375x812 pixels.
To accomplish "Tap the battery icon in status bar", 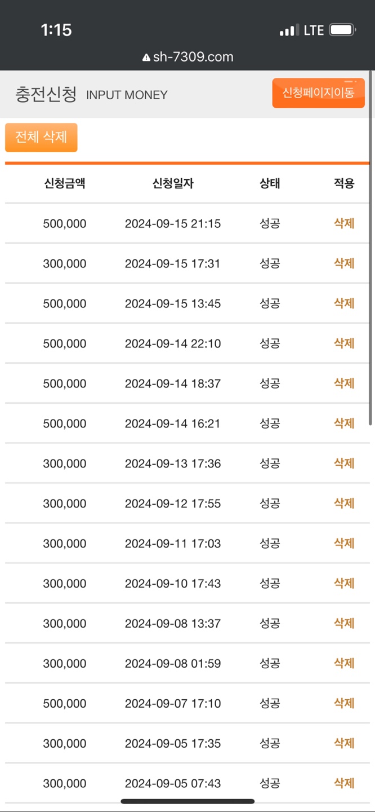I will 342,30.
